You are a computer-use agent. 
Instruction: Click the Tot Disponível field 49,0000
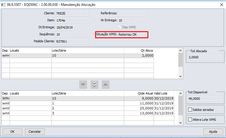click(205, 99)
